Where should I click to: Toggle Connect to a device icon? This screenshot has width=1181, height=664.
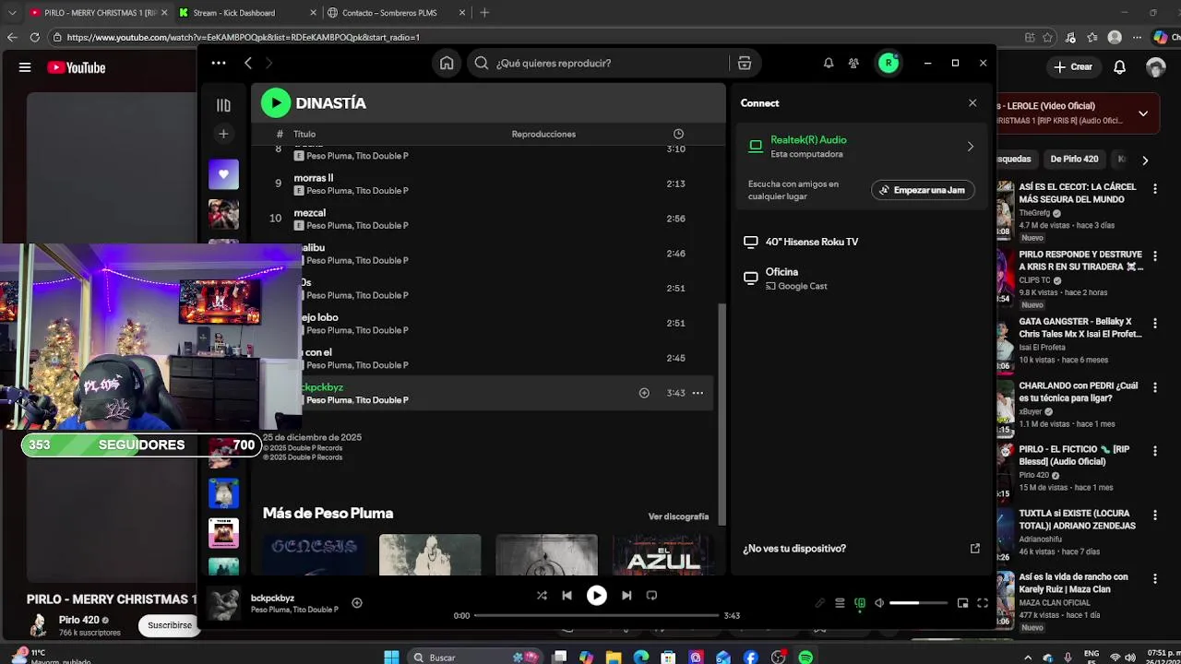[860, 603]
